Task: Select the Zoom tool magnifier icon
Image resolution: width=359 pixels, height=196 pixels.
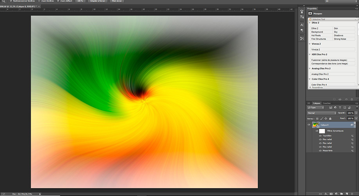Action: 4,1
